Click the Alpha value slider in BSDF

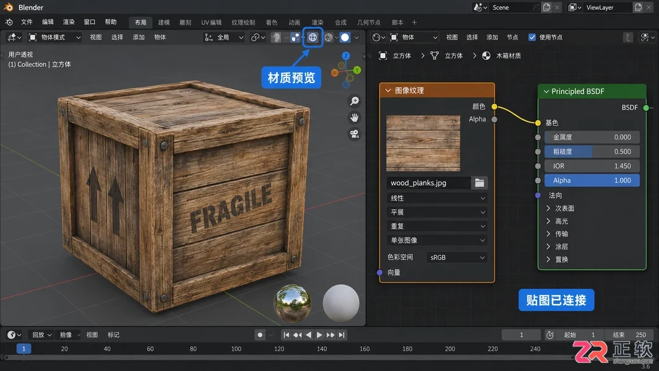pos(592,180)
